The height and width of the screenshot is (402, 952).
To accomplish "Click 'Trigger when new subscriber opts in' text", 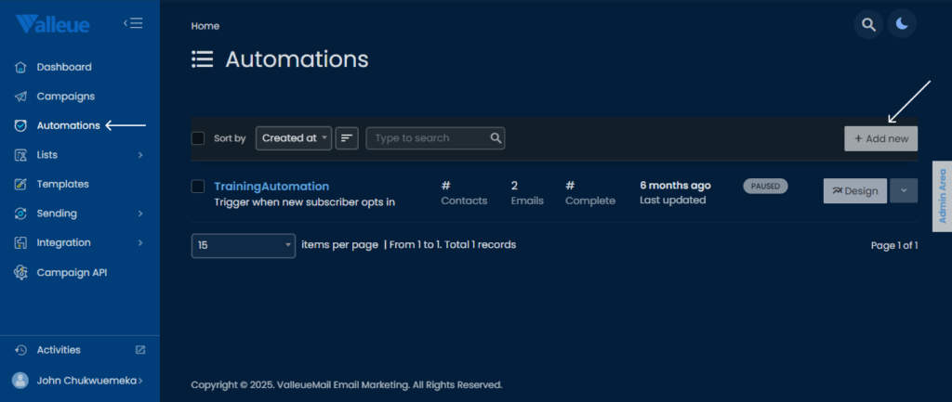I will pos(305,202).
